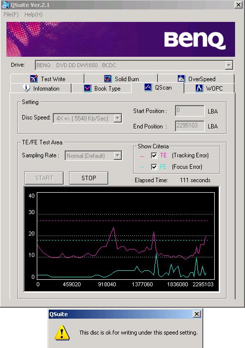Click the Information tab icon
The image size is (245, 348).
pyautogui.click(x=26, y=88)
